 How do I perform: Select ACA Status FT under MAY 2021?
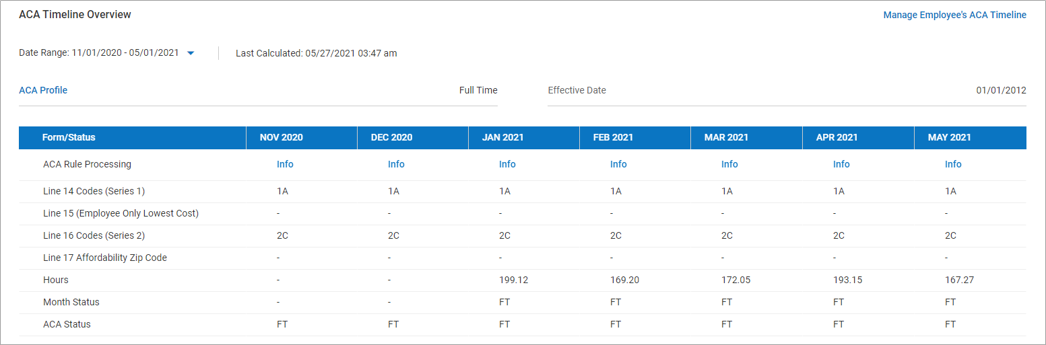[x=950, y=324]
